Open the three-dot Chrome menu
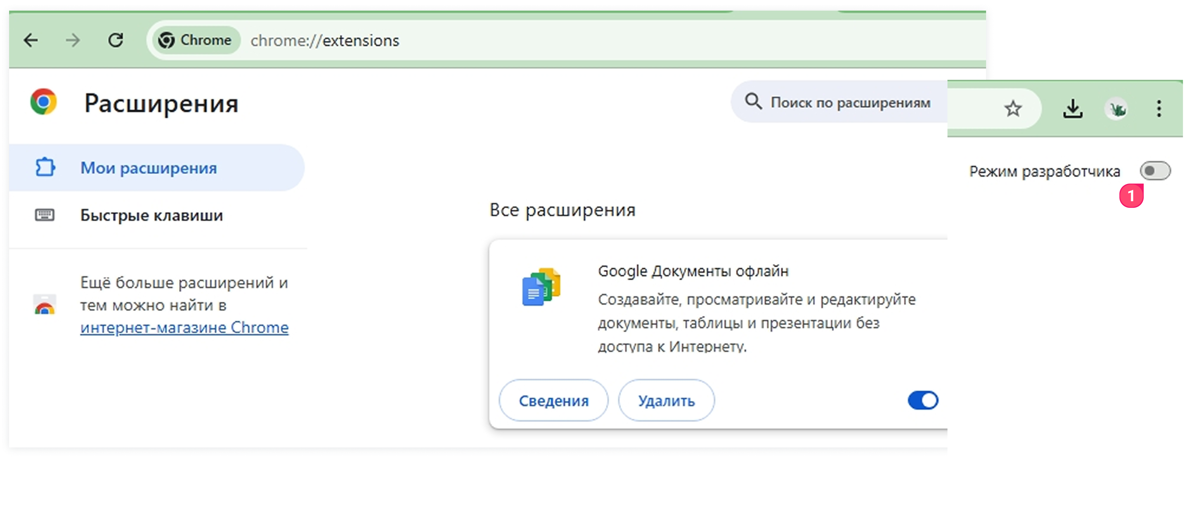 (1158, 109)
